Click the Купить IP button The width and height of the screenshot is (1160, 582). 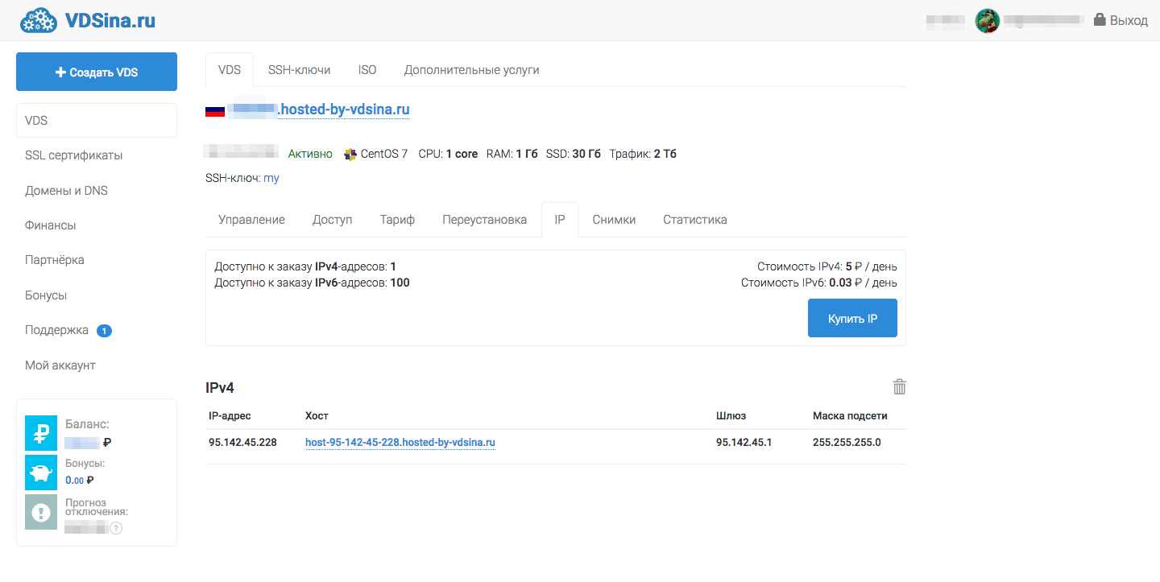(852, 318)
